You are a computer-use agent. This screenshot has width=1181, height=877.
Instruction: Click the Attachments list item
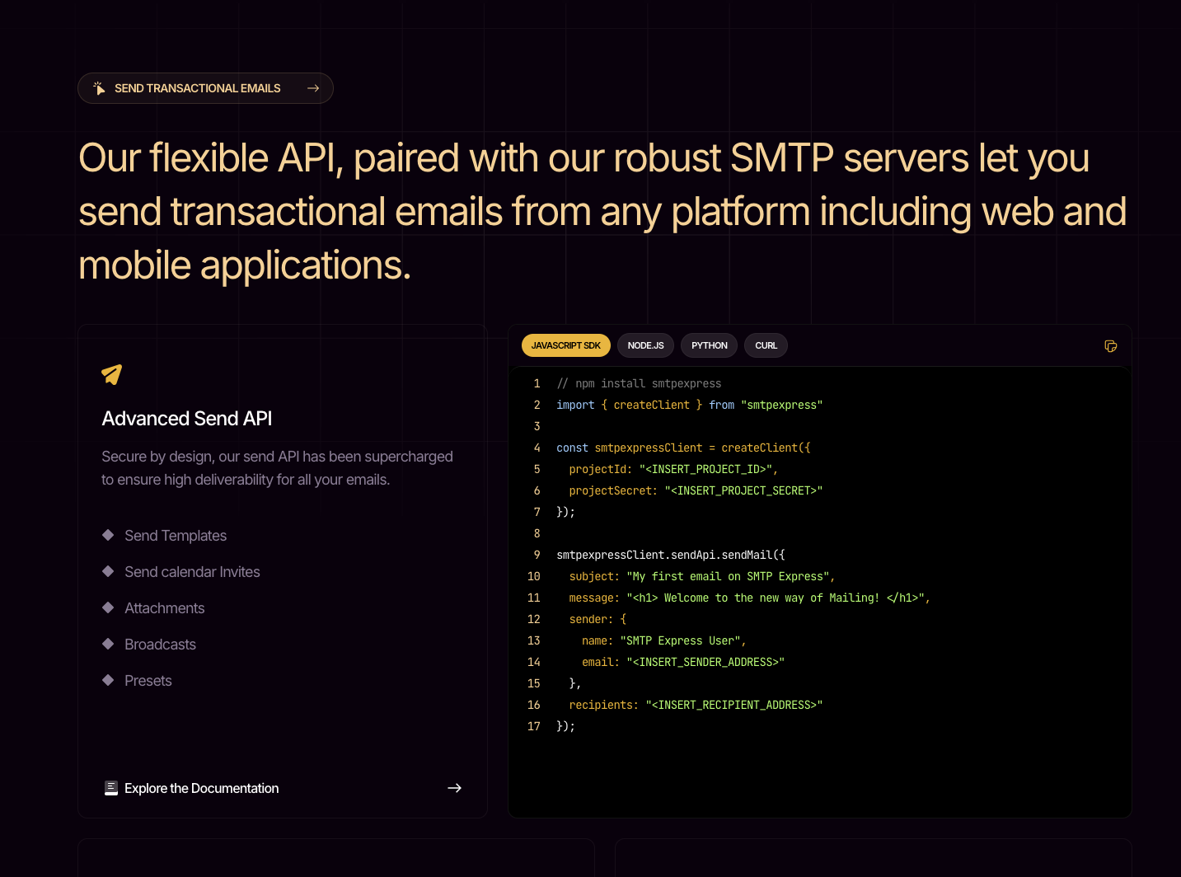pyautogui.click(x=165, y=608)
